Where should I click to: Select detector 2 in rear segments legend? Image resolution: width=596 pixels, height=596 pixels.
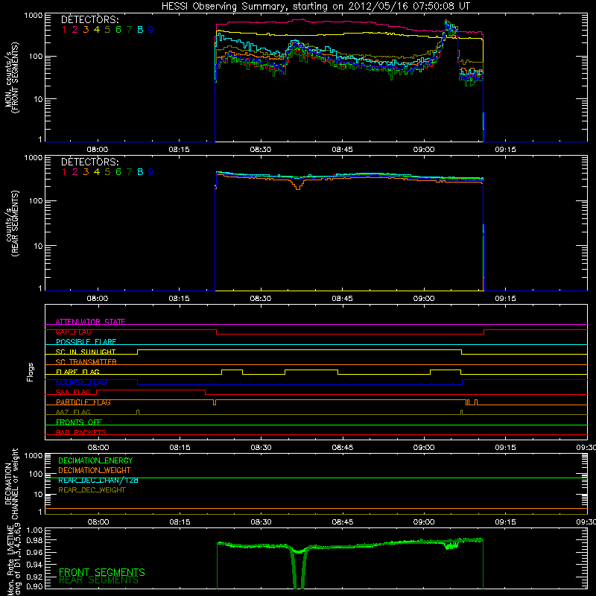coord(75,172)
